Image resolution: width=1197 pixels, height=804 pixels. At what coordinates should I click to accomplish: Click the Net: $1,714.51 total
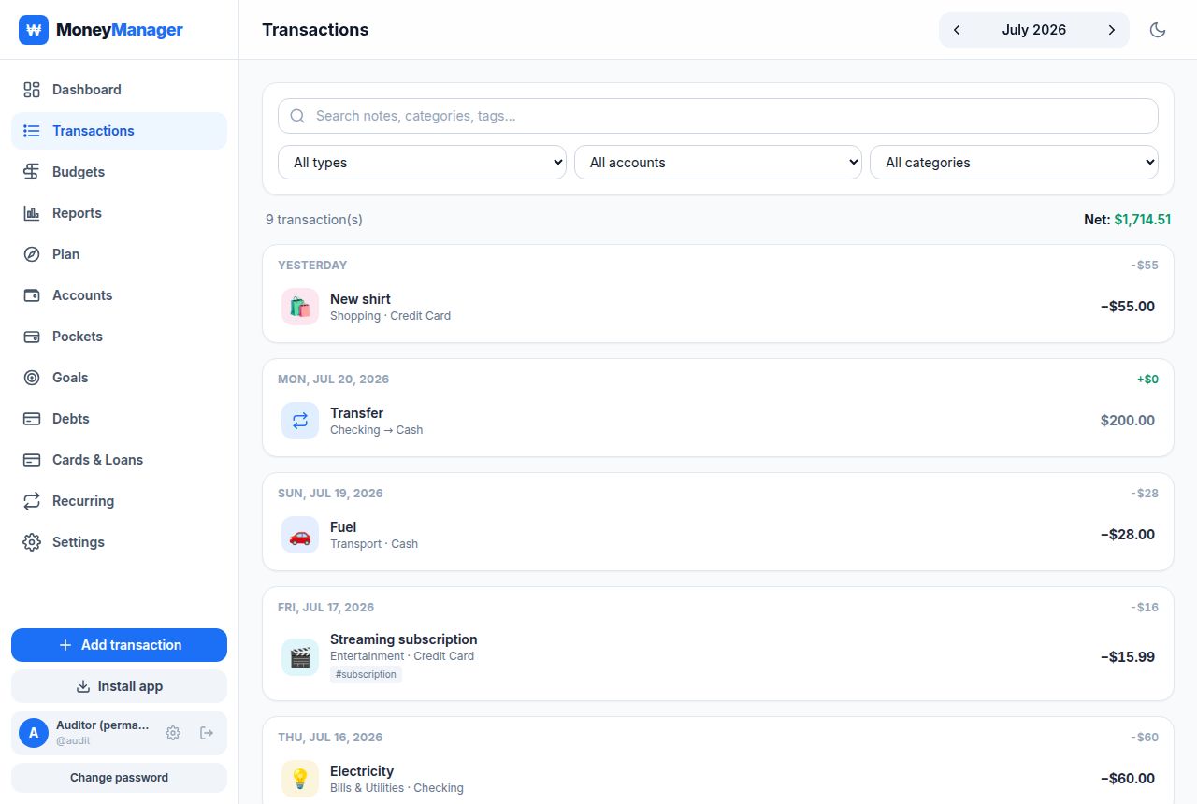point(1127,220)
